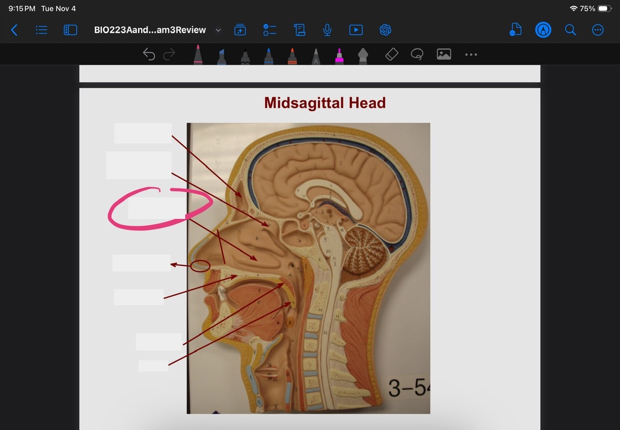Toggle the pencil drawing mode button
This screenshot has height=430, width=620.
click(x=543, y=30)
